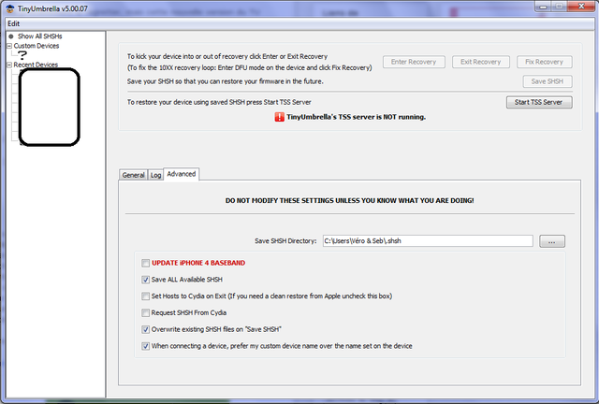Collapse the Custom Devices tree node

point(8,45)
